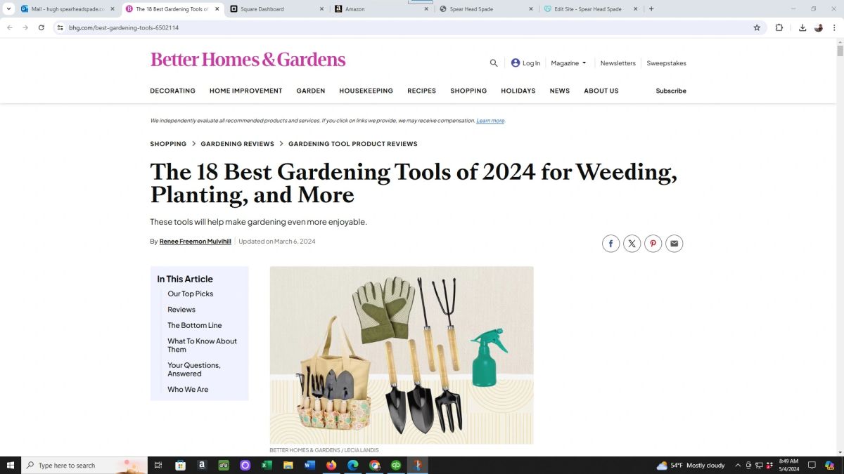Bookmark page with the star icon
Image resolution: width=844 pixels, height=474 pixels.
(757, 27)
